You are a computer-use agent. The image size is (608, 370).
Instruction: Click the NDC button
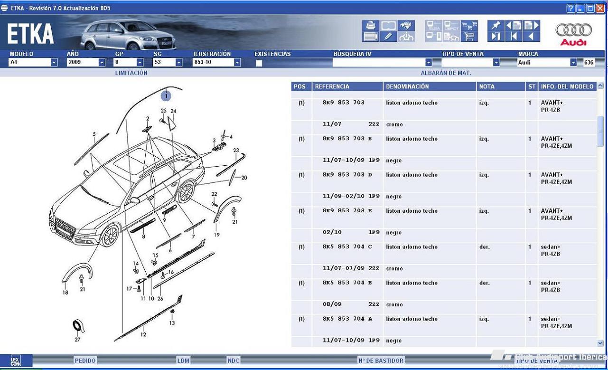pos(234,361)
